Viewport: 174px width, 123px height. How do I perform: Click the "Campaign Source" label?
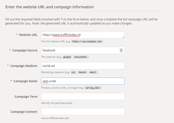(25, 50)
